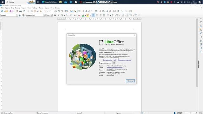Click the Insert Special Character omega icon

tap(90, 11)
